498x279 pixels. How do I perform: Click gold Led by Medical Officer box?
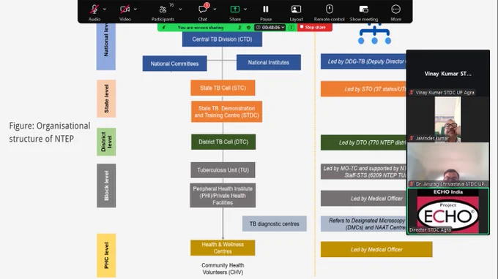(376, 249)
